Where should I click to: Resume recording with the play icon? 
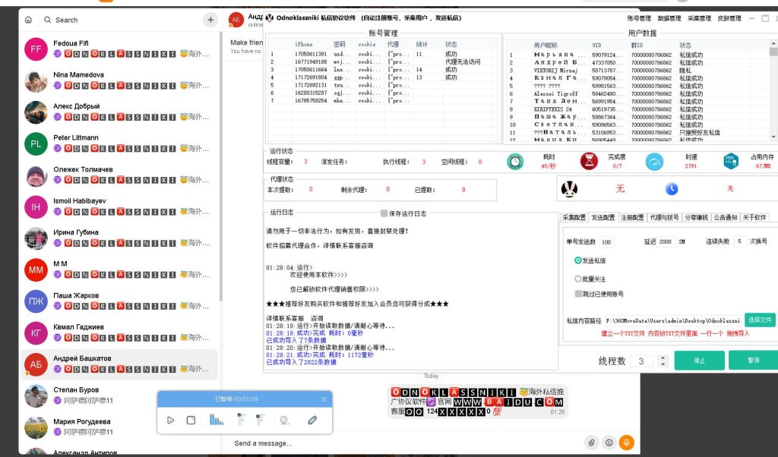coord(171,420)
